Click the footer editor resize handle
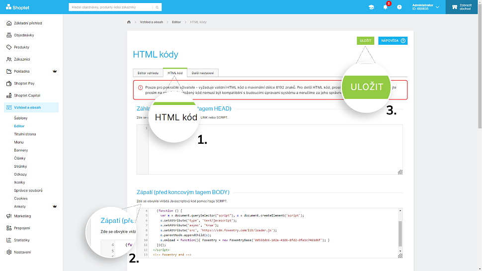 point(400,256)
